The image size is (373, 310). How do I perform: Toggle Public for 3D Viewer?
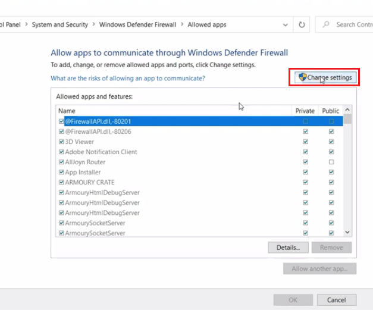tap(331, 142)
